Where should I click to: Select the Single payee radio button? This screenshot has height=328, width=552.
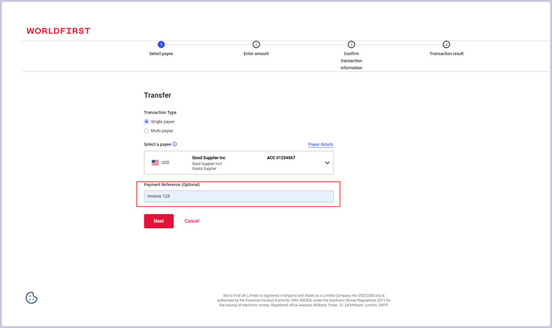tap(147, 122)
